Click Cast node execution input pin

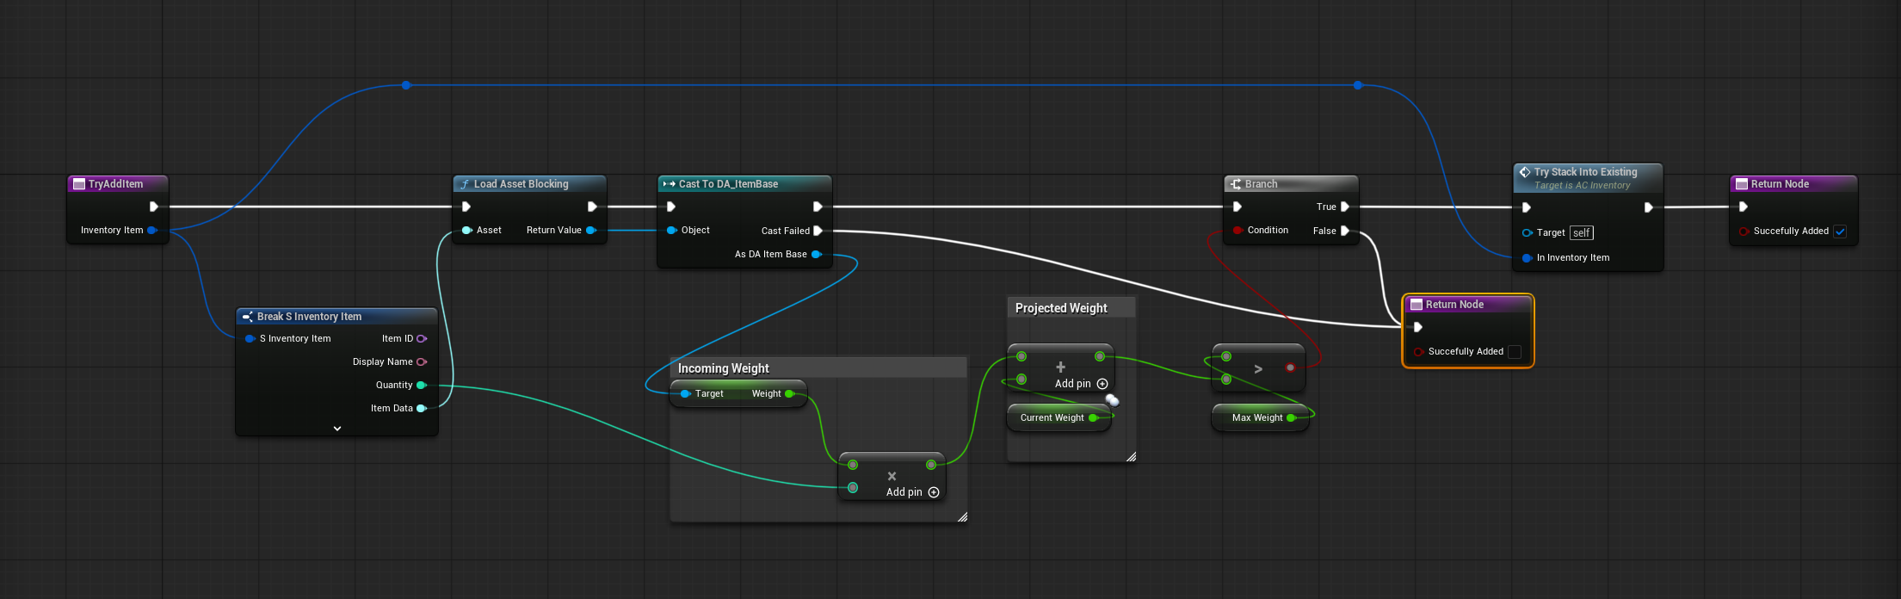671,207
